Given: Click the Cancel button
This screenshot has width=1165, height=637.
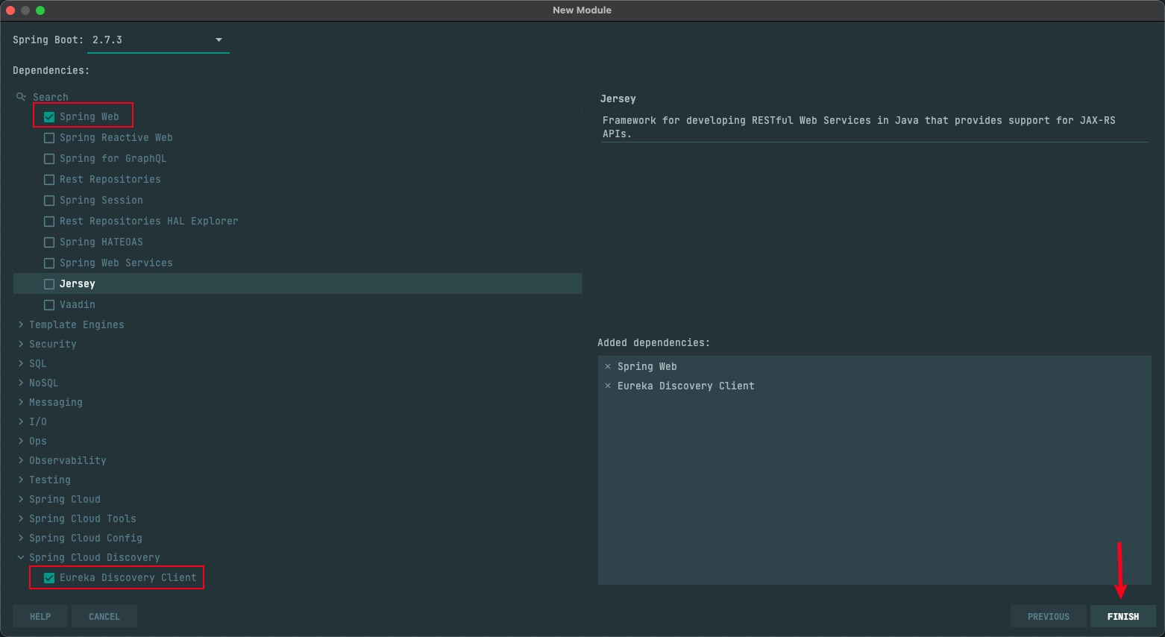Looking at the screenshot, I should (104, 617).
